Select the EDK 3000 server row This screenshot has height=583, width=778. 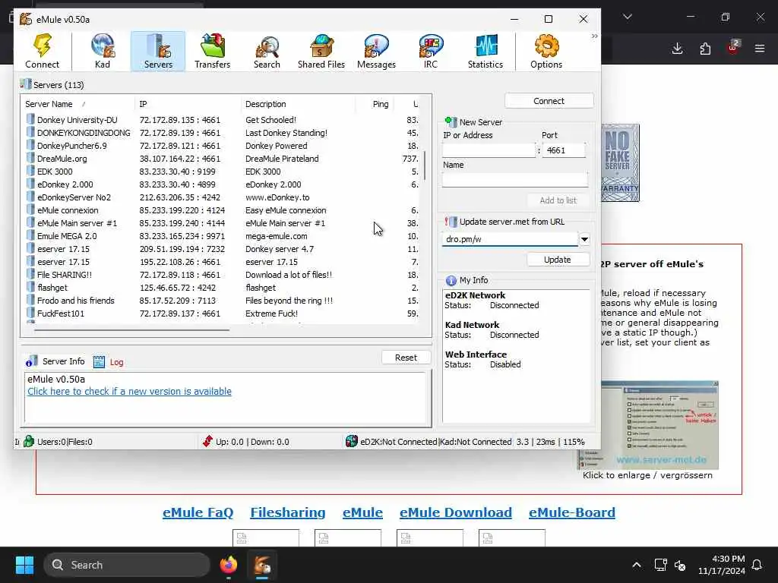point(222,172)
